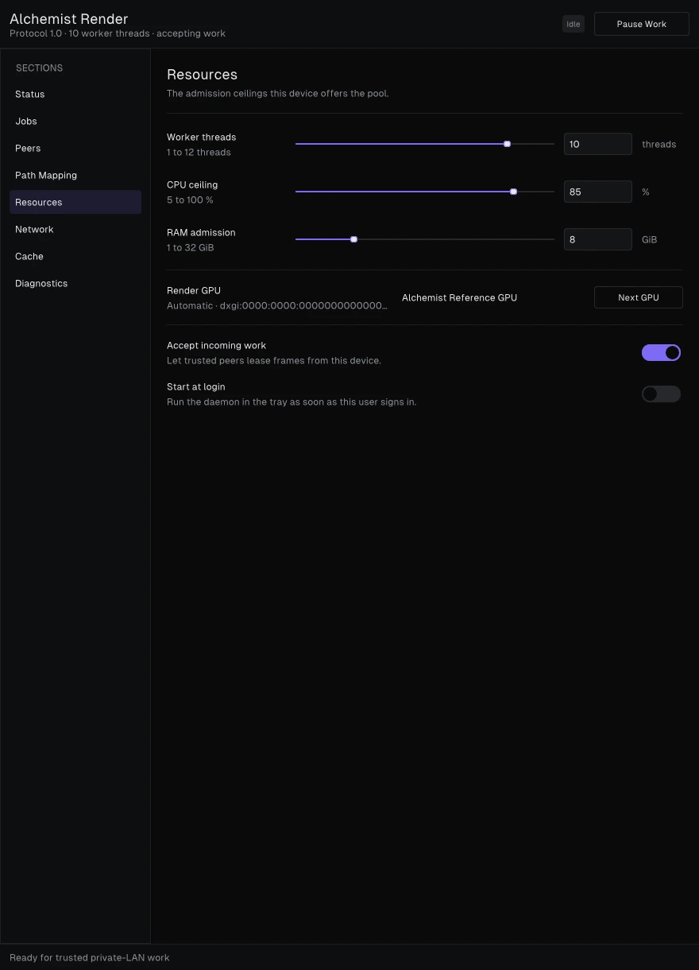Click the Resources page heading

(x=202, y=75)
